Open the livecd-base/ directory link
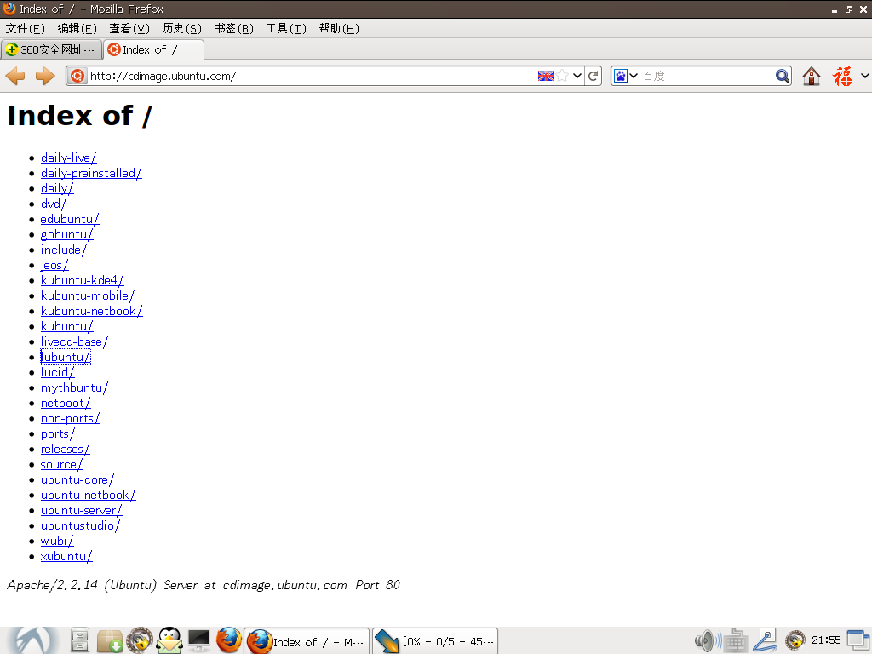Screen dimensions: 872x654 (75, 341)
